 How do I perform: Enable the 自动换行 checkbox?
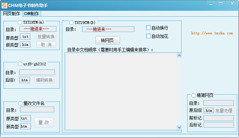148,28
